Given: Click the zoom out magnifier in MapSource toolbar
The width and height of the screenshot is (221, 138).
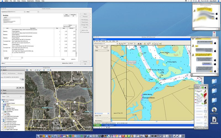Looking at the screenshot, I should click(x=122, y=44).
